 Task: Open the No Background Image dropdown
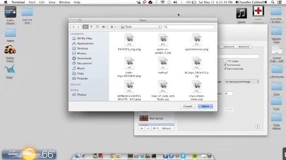[x=241, y=82]
